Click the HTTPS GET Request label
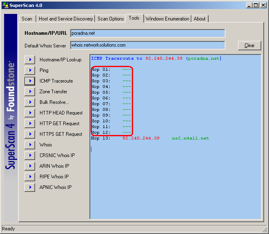Screen dimensions: 269x234 click(x=61, y=134)
